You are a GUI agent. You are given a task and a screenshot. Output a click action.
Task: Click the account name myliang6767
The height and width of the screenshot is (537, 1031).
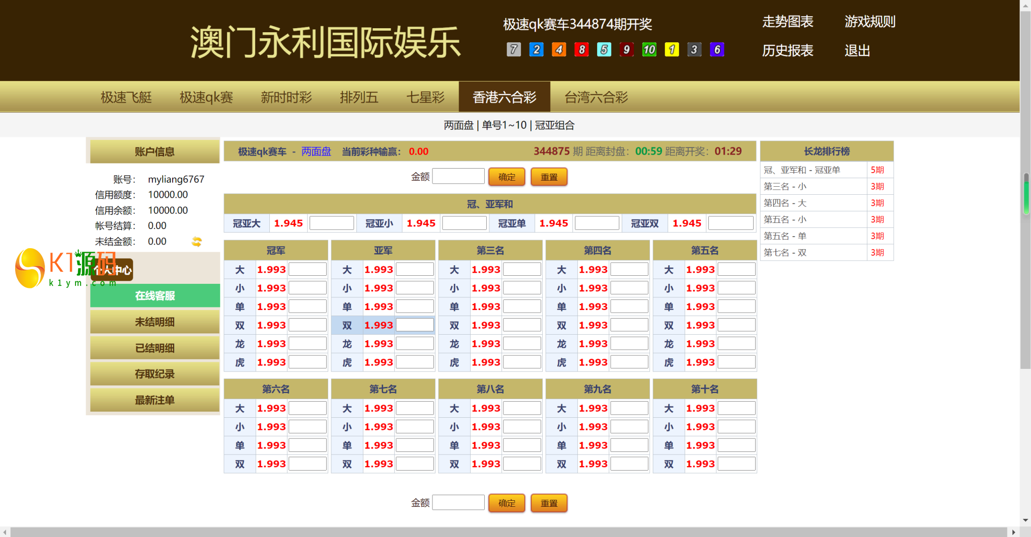176,179
